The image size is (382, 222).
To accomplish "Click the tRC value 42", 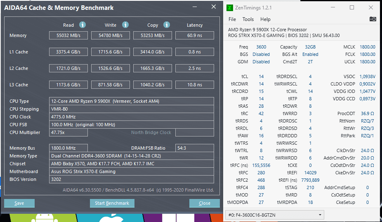I will click(x=261, y=113).
